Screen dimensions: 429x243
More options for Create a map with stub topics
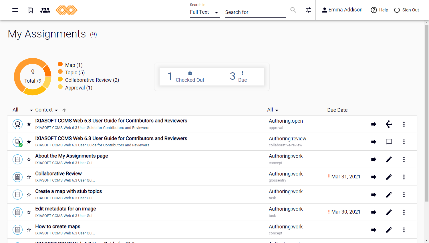pyautogui.click(x=404, y=195)
